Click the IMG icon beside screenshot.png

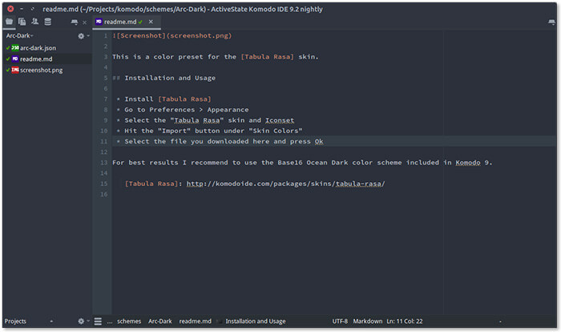(15, 71)
